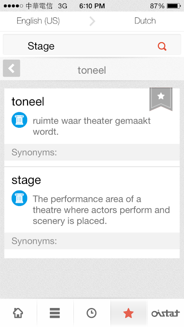
Task: Open the Home tab
Action: click(x=18, y=313)
